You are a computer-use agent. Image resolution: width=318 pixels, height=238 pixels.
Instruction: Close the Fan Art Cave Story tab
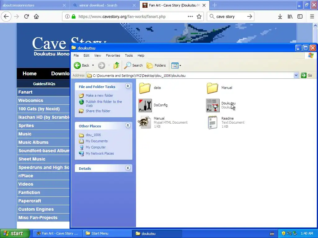pyautogui.click(x=204, y=5)
